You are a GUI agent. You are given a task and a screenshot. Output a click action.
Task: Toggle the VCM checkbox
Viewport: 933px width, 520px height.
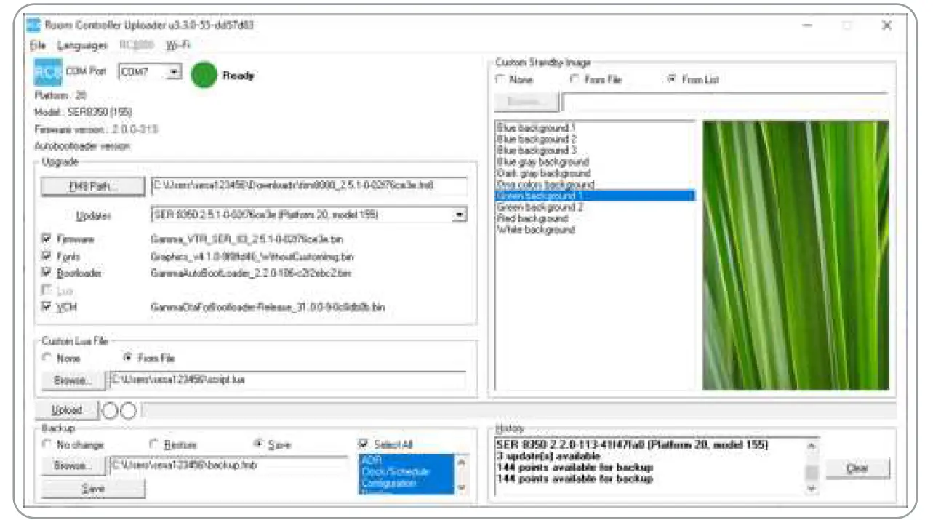coord(47,307)
